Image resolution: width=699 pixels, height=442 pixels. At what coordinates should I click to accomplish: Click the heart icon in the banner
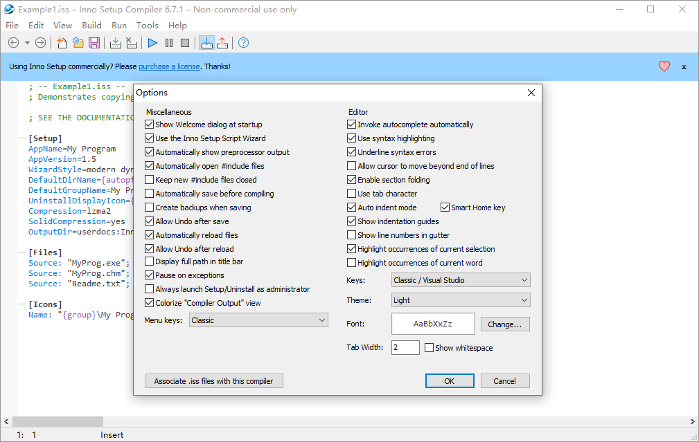point(664,66)
